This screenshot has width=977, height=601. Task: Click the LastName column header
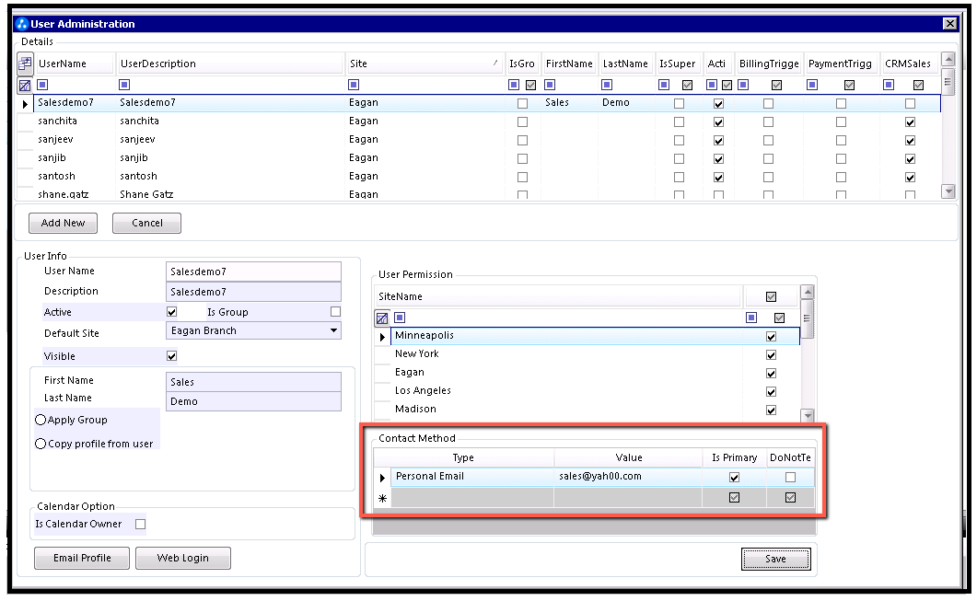(x=625, y=64)
